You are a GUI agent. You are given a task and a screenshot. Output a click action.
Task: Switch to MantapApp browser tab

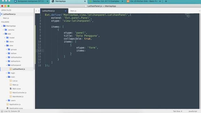click(60, 1)
